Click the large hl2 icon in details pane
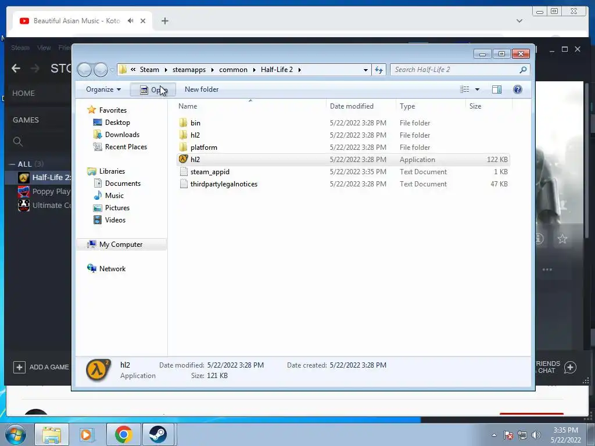Screen dimensions: 595x446 click(x=98, y=370)
